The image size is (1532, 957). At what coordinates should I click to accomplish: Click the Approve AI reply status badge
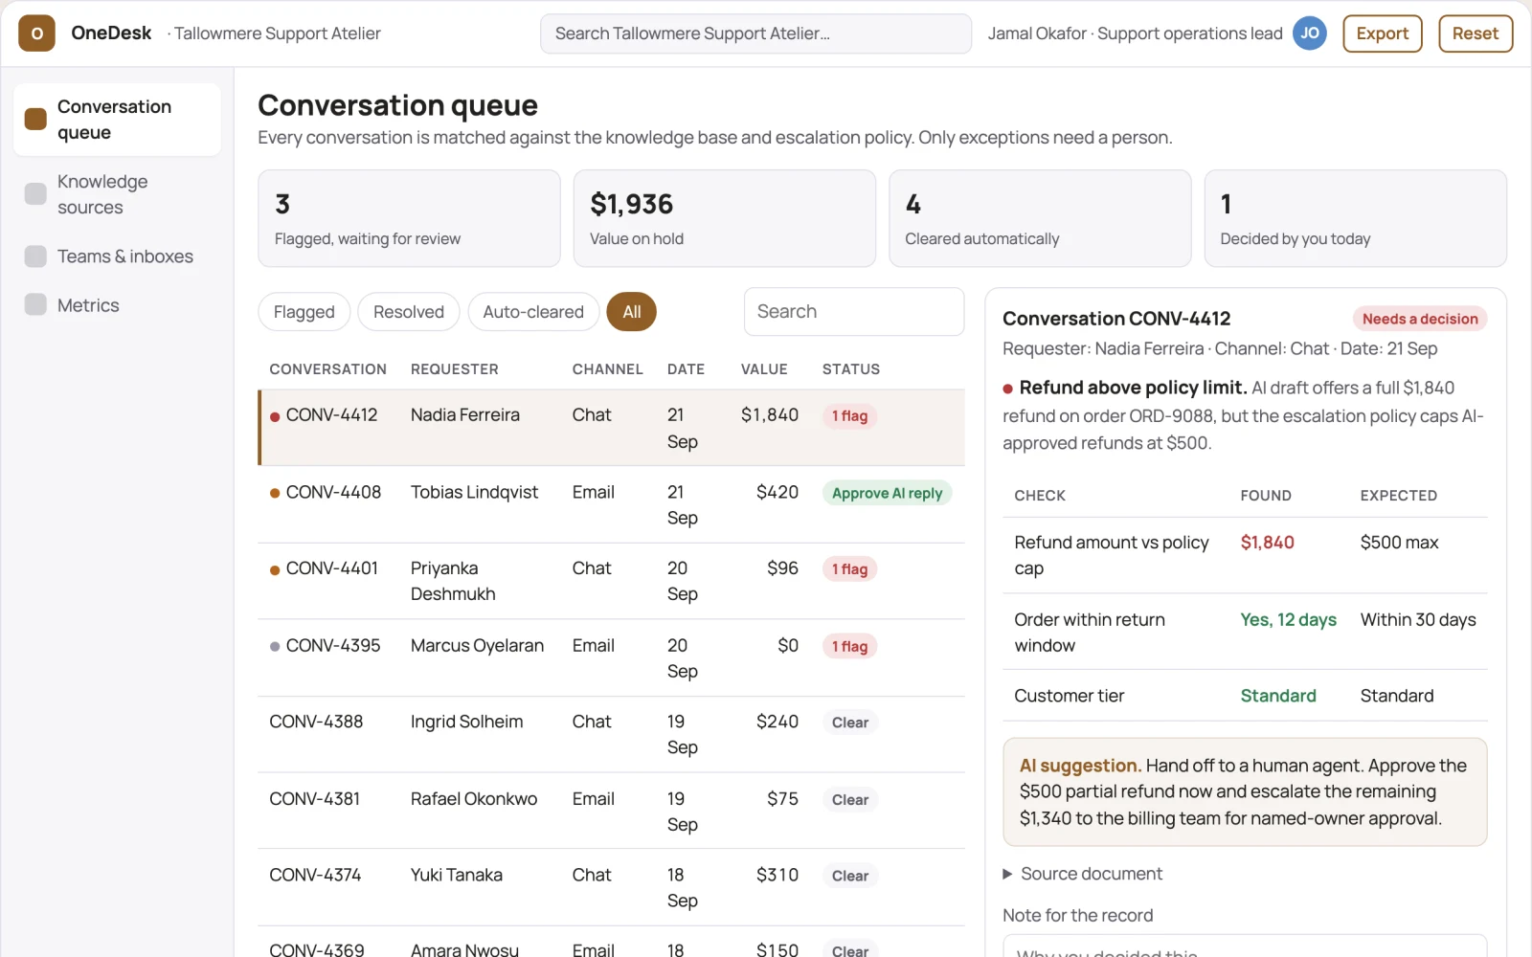887,493
